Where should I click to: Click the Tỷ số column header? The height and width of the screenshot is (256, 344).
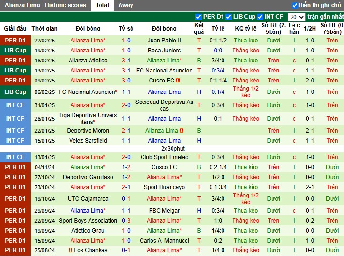click(x=126, y=28)
